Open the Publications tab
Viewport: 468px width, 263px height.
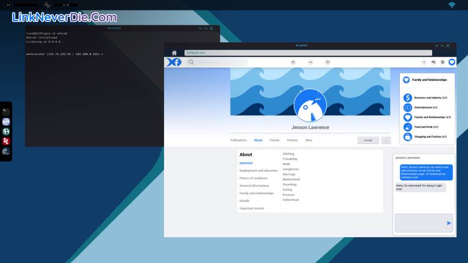click(238, 140)
